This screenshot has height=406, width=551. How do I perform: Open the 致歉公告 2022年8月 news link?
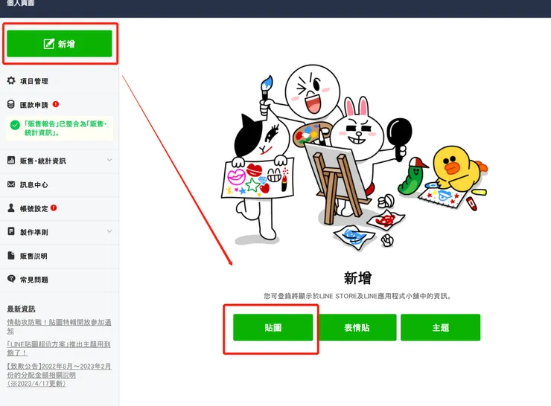pos(59,375)
